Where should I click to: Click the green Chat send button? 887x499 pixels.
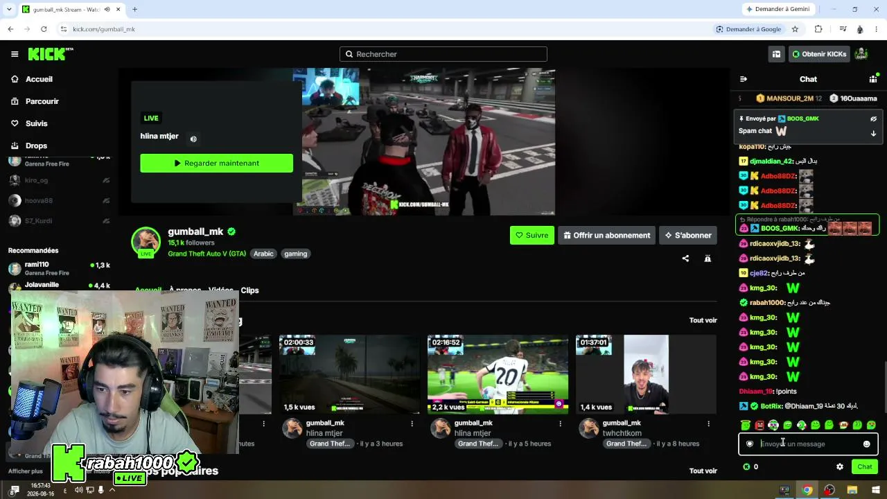click(864, 466)
